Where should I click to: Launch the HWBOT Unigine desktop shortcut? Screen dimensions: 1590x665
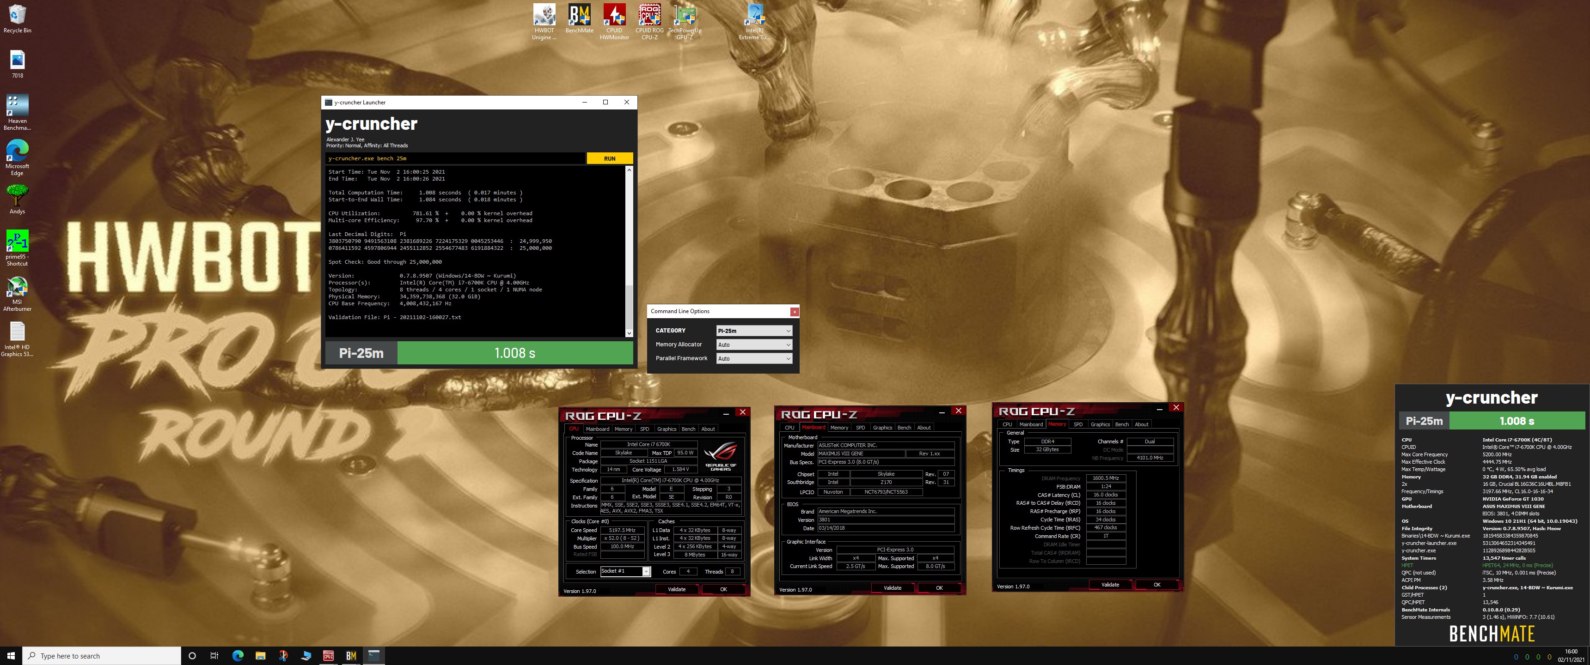pyautogui.click(x=544, y=22)
